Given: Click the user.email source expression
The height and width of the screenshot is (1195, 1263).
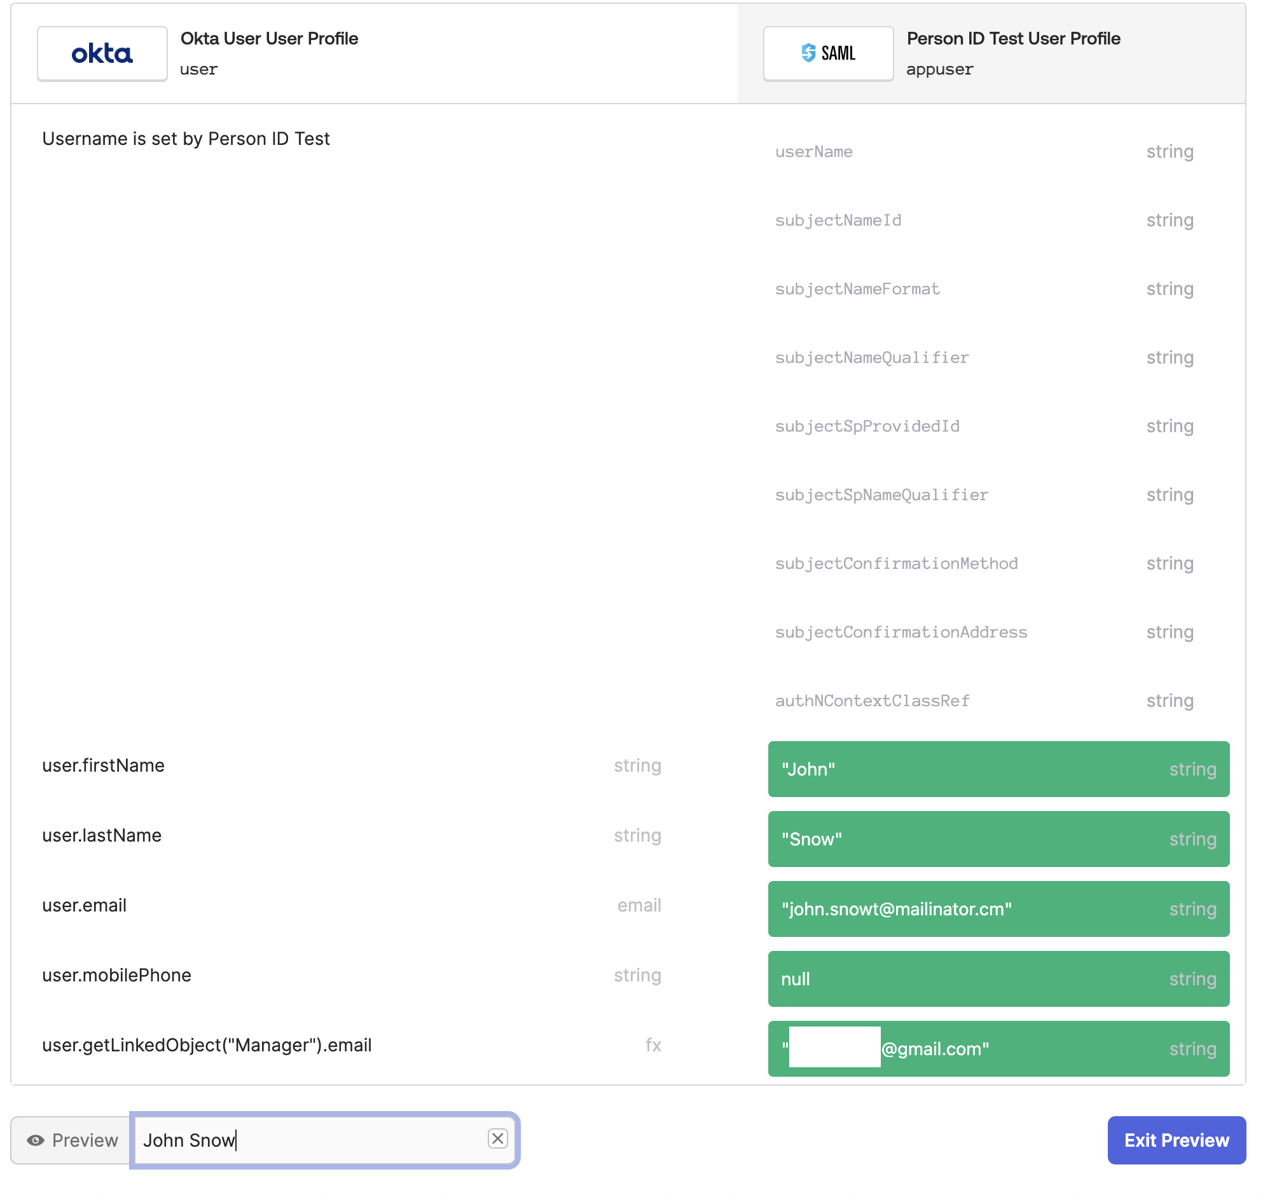Looking at the screenshot, I should (x=84, y=905).
